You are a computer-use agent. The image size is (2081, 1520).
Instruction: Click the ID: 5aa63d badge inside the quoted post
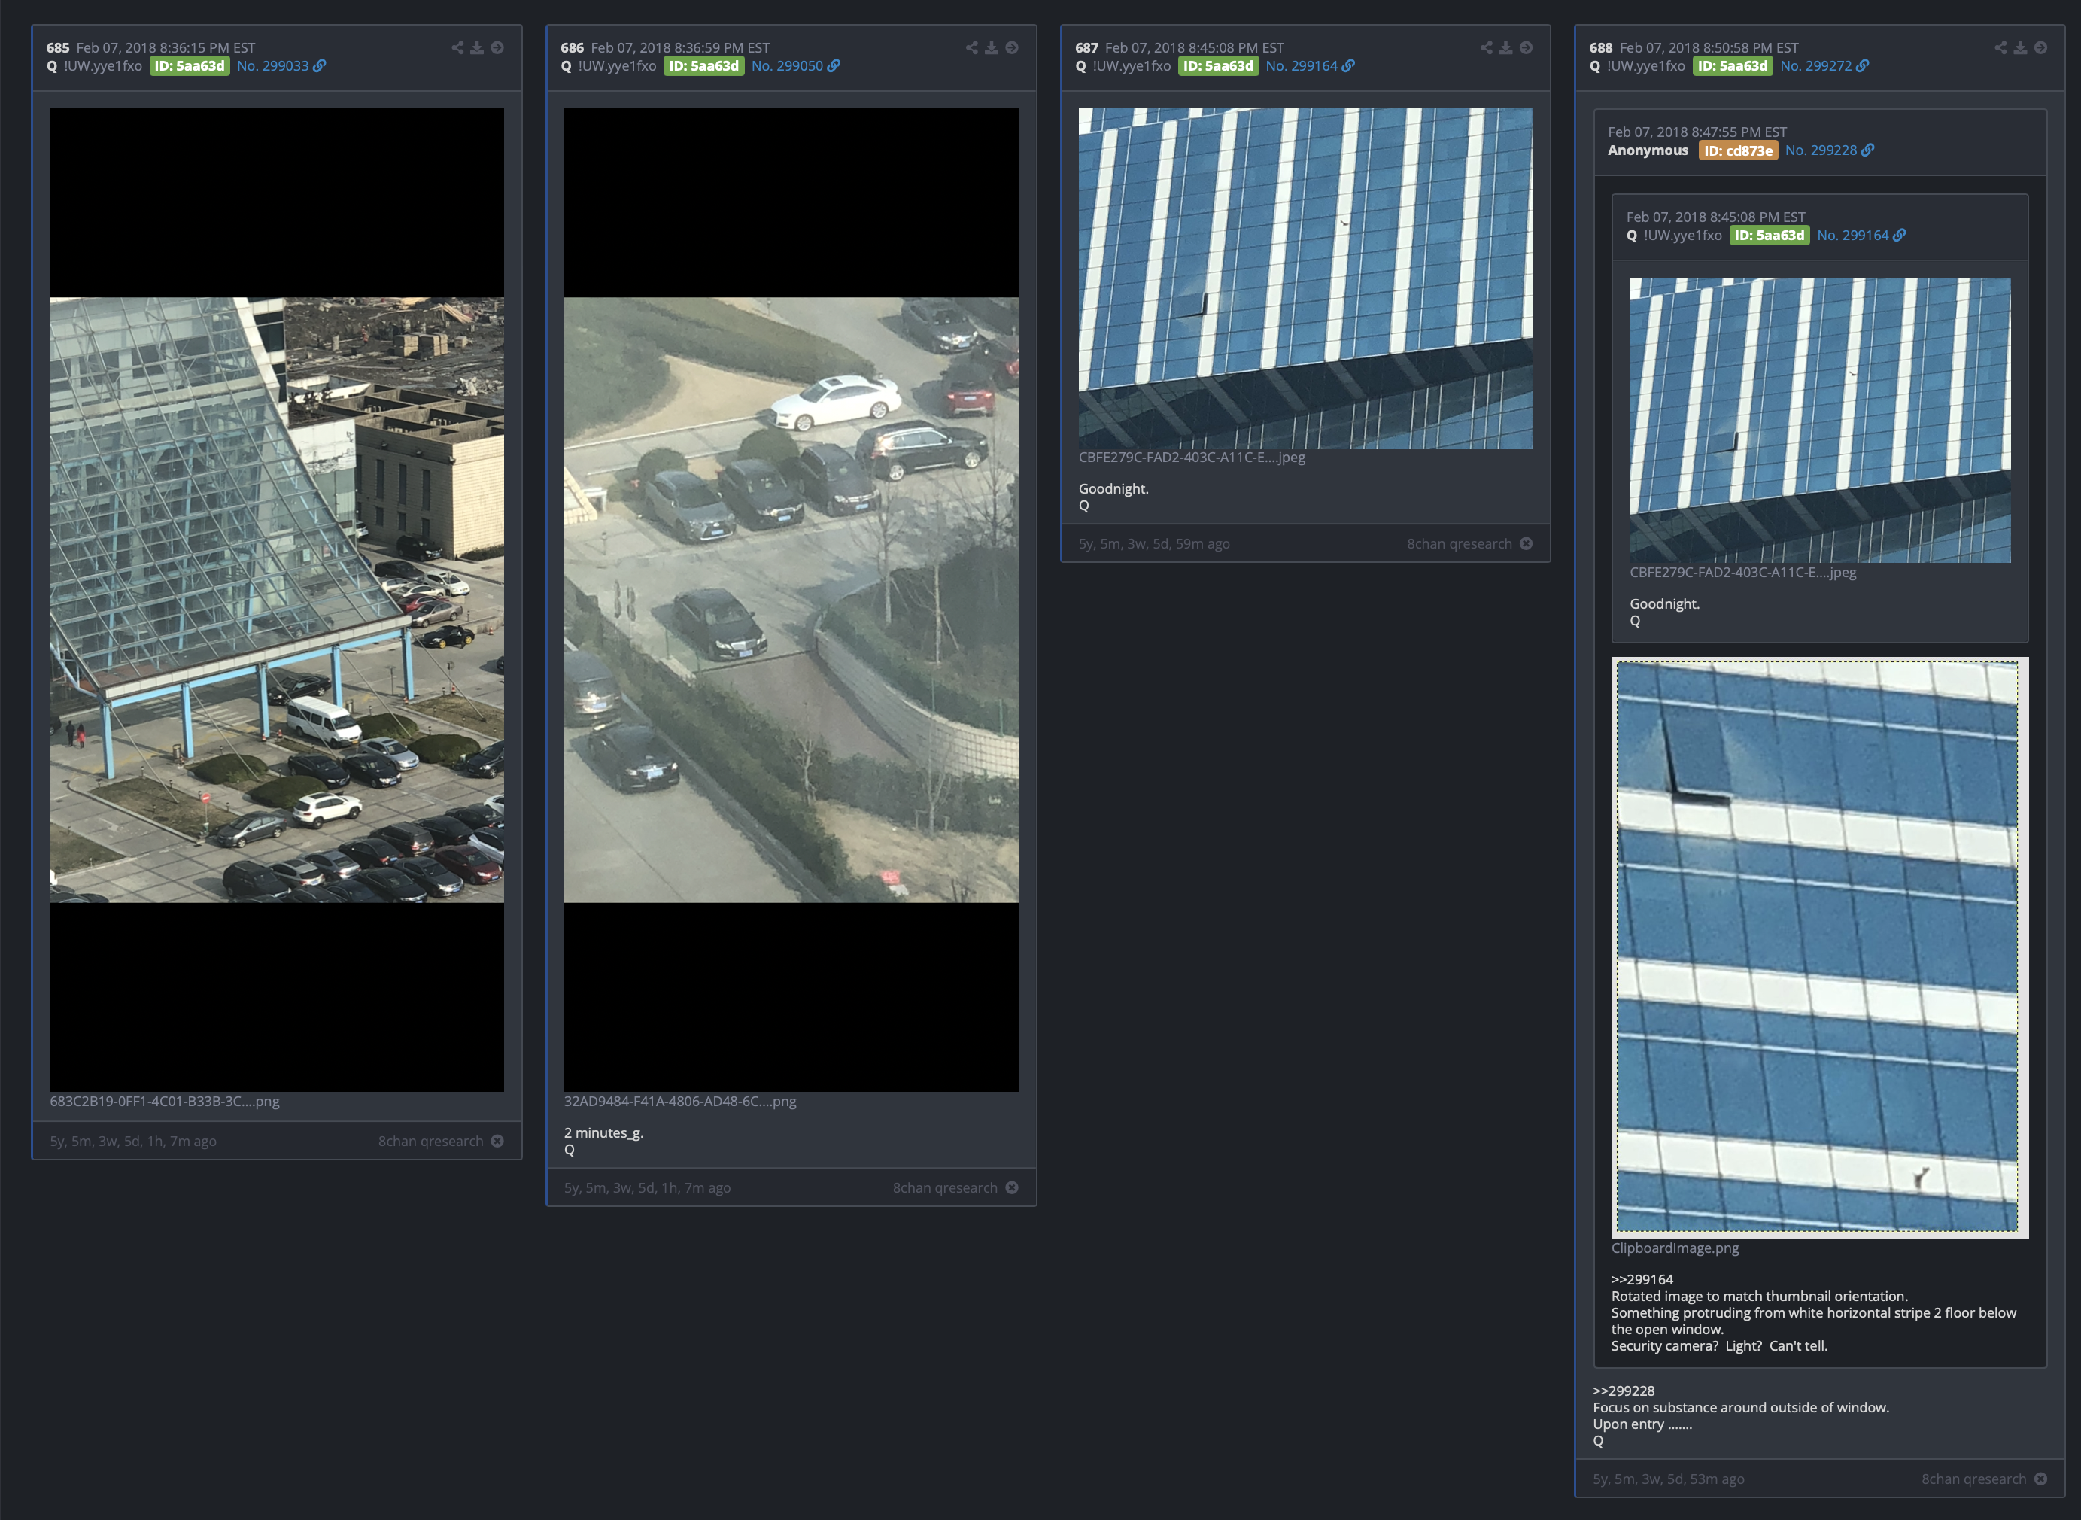(1769, 236)
